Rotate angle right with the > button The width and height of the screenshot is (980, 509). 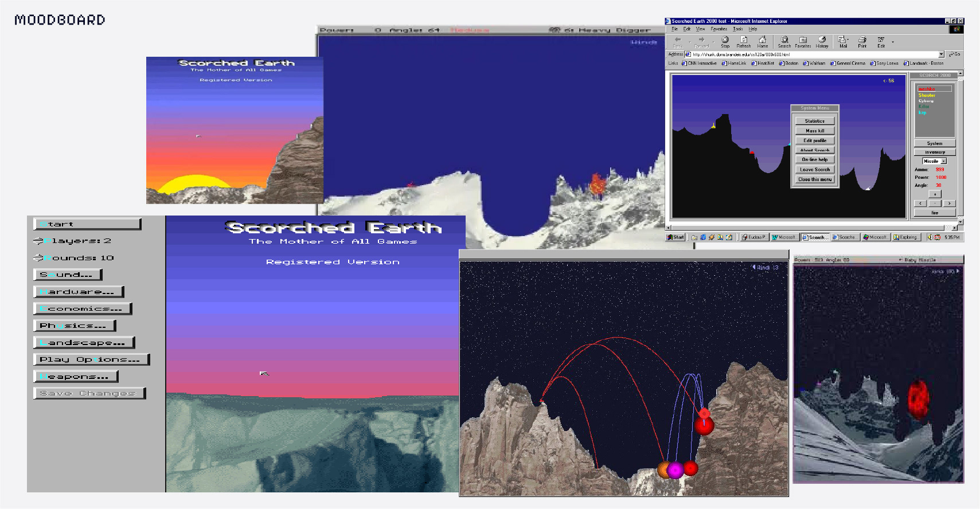tap(949, 203)
